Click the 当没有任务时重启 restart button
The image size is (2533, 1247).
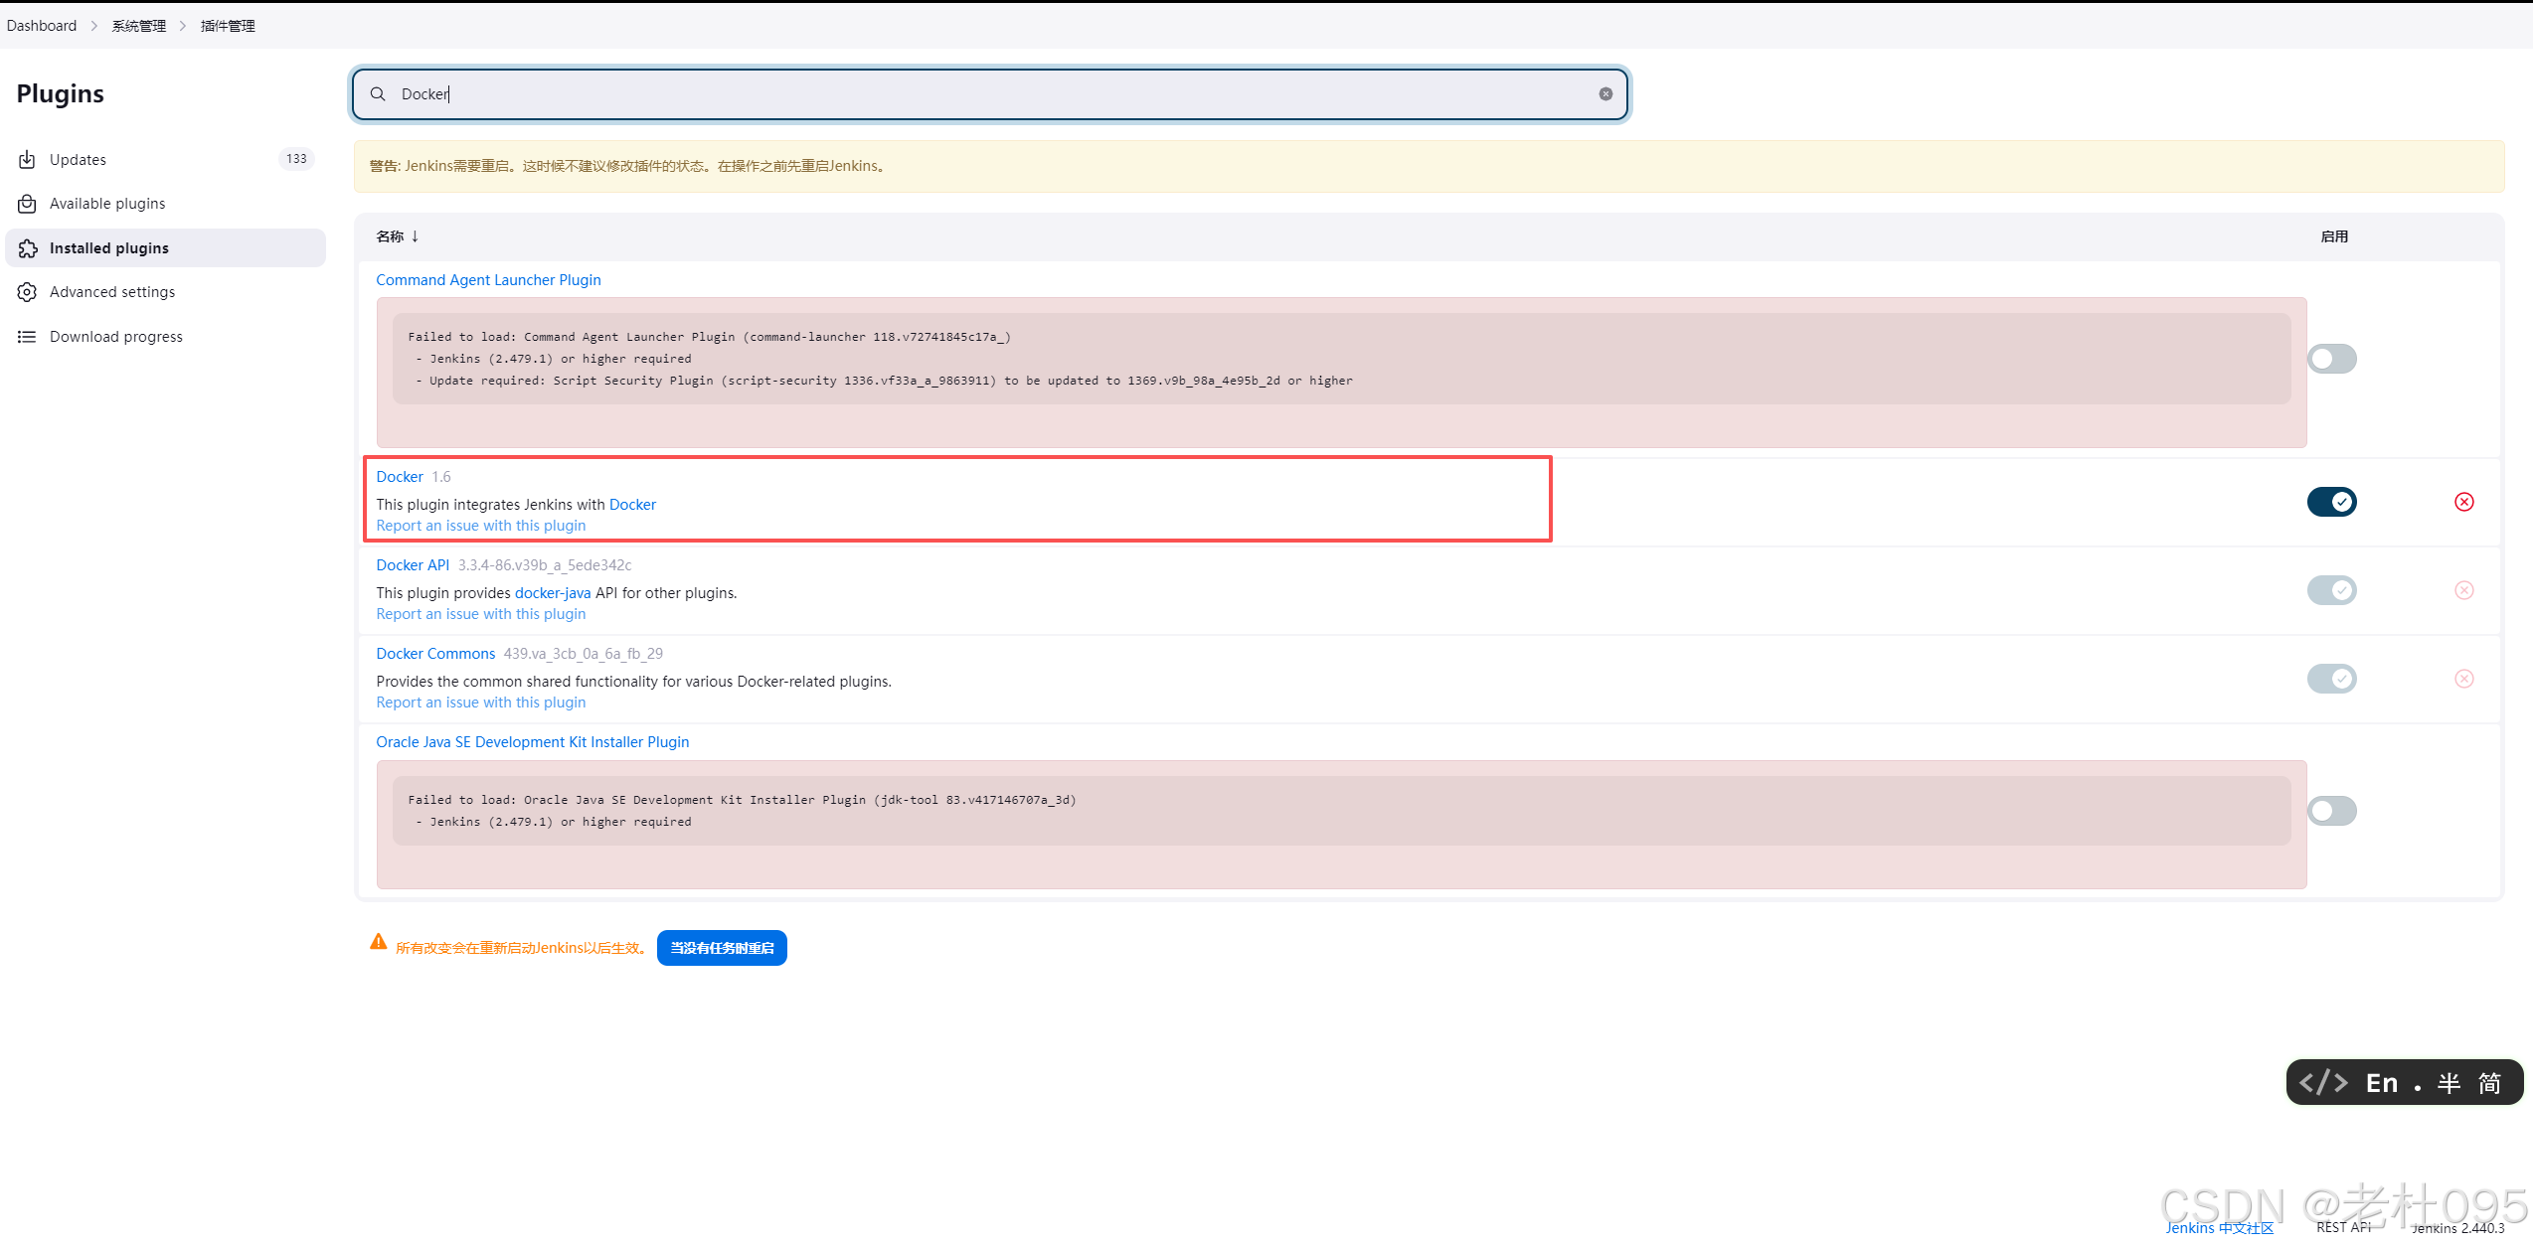tap(722, 948)
